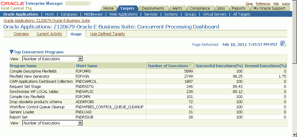Open the Preferences link
Screen dimensions: 297x137
[263, 3]
